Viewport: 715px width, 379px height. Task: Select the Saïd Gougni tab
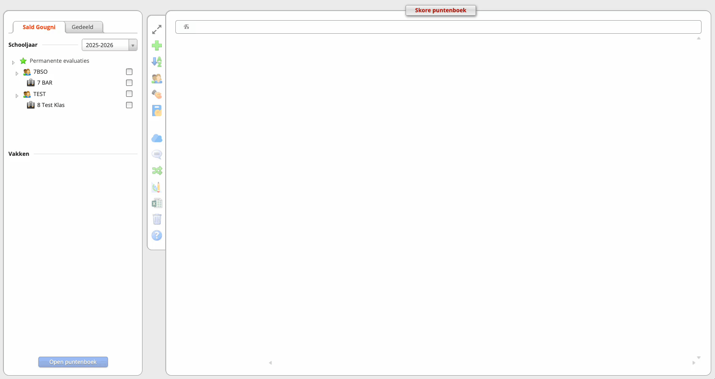coord(39,27)
